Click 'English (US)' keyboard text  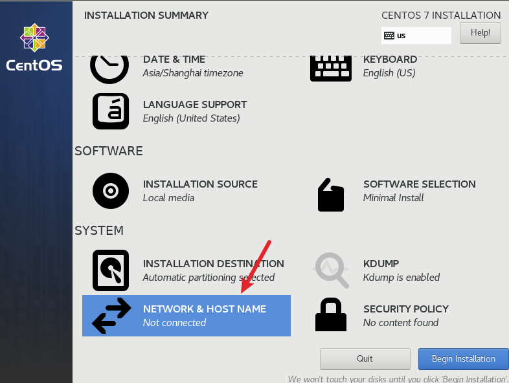(x=389, y=73)
